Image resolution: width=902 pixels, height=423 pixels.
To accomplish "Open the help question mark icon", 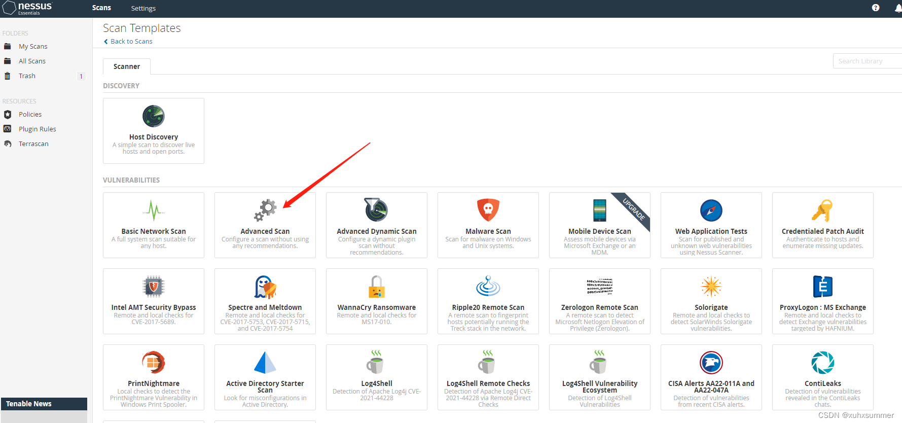I will tap(876, 8).
